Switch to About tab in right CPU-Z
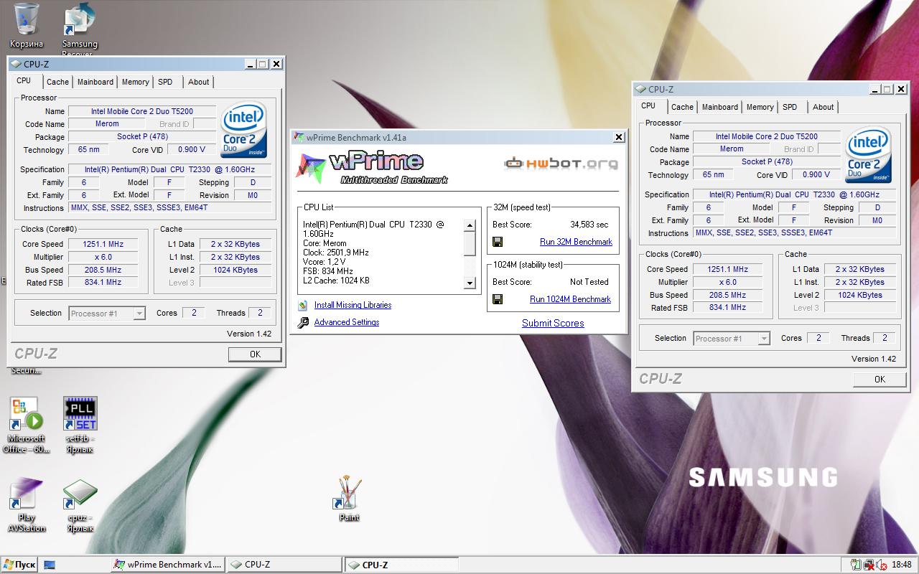919x574 pixels. 824,107
